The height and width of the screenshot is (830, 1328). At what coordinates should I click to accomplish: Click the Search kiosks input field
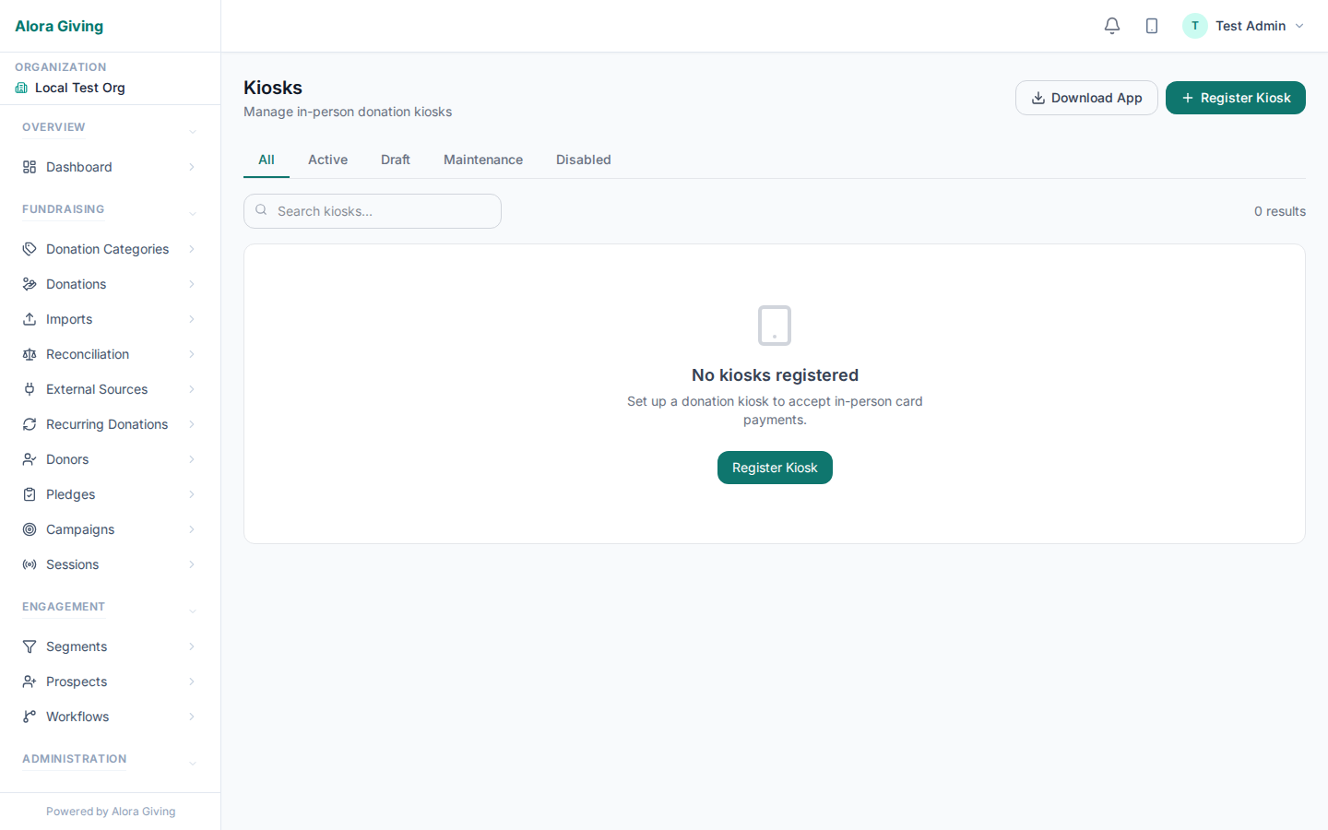pyautogui.click(x=372, y=210)
